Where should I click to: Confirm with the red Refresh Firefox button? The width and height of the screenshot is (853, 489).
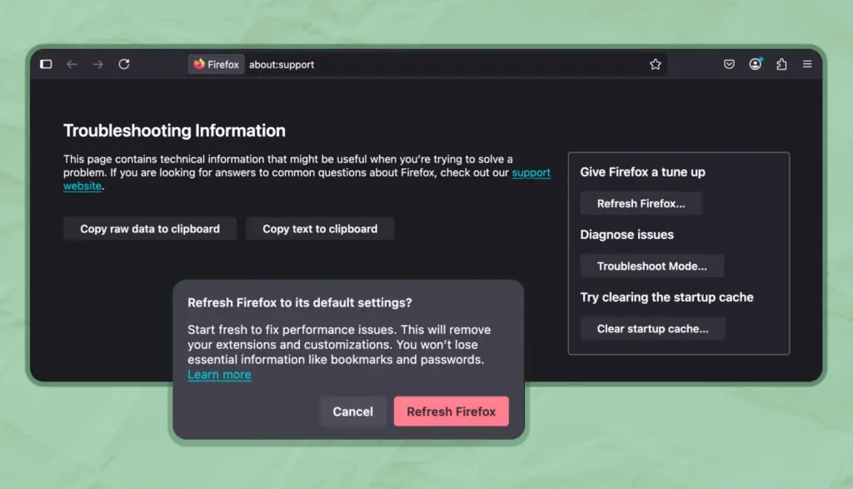[x=451, y=412]
